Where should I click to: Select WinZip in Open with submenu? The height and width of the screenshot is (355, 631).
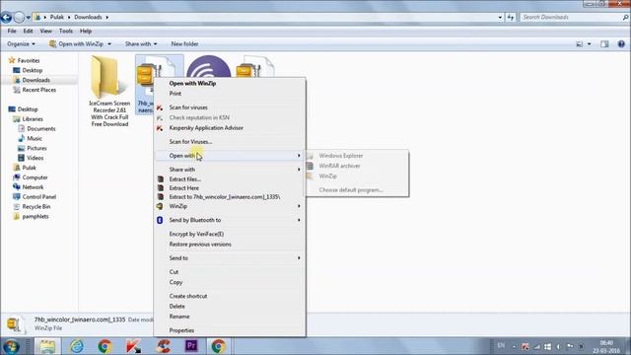(x=357, y=177)
